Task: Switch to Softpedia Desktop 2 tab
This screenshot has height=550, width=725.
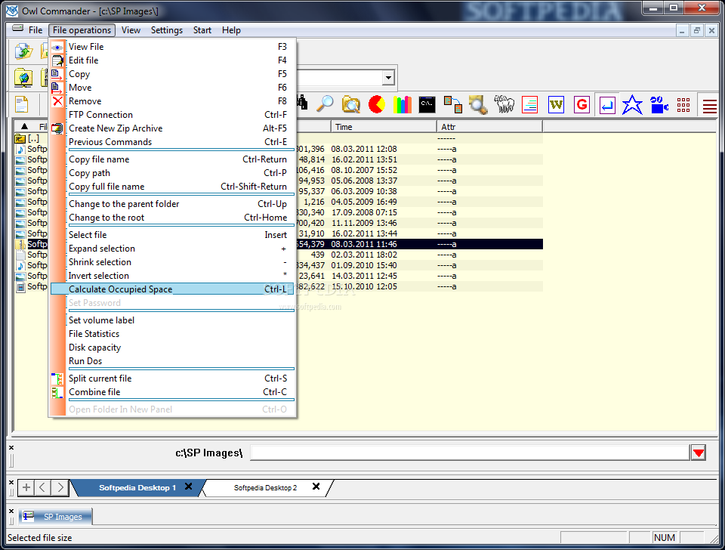Action: coord(265,487)
